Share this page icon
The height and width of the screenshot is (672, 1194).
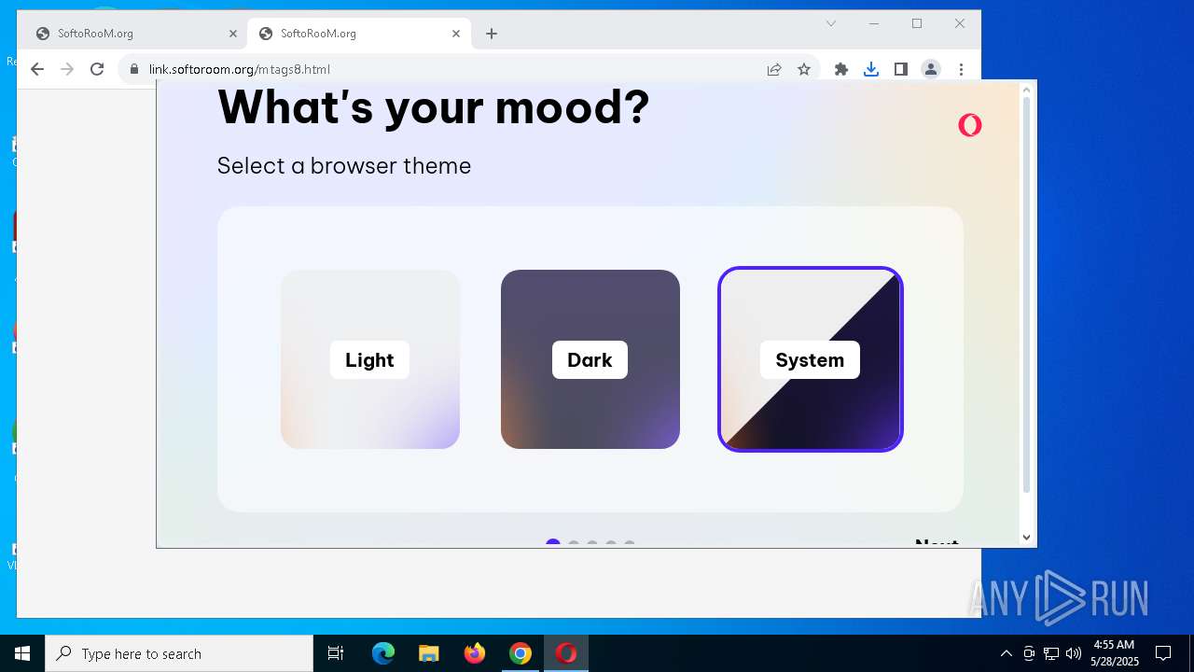(774, 69)
